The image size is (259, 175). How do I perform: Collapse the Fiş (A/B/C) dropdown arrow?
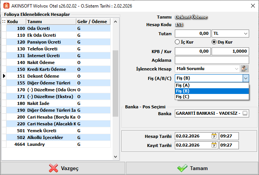point(245,78)
